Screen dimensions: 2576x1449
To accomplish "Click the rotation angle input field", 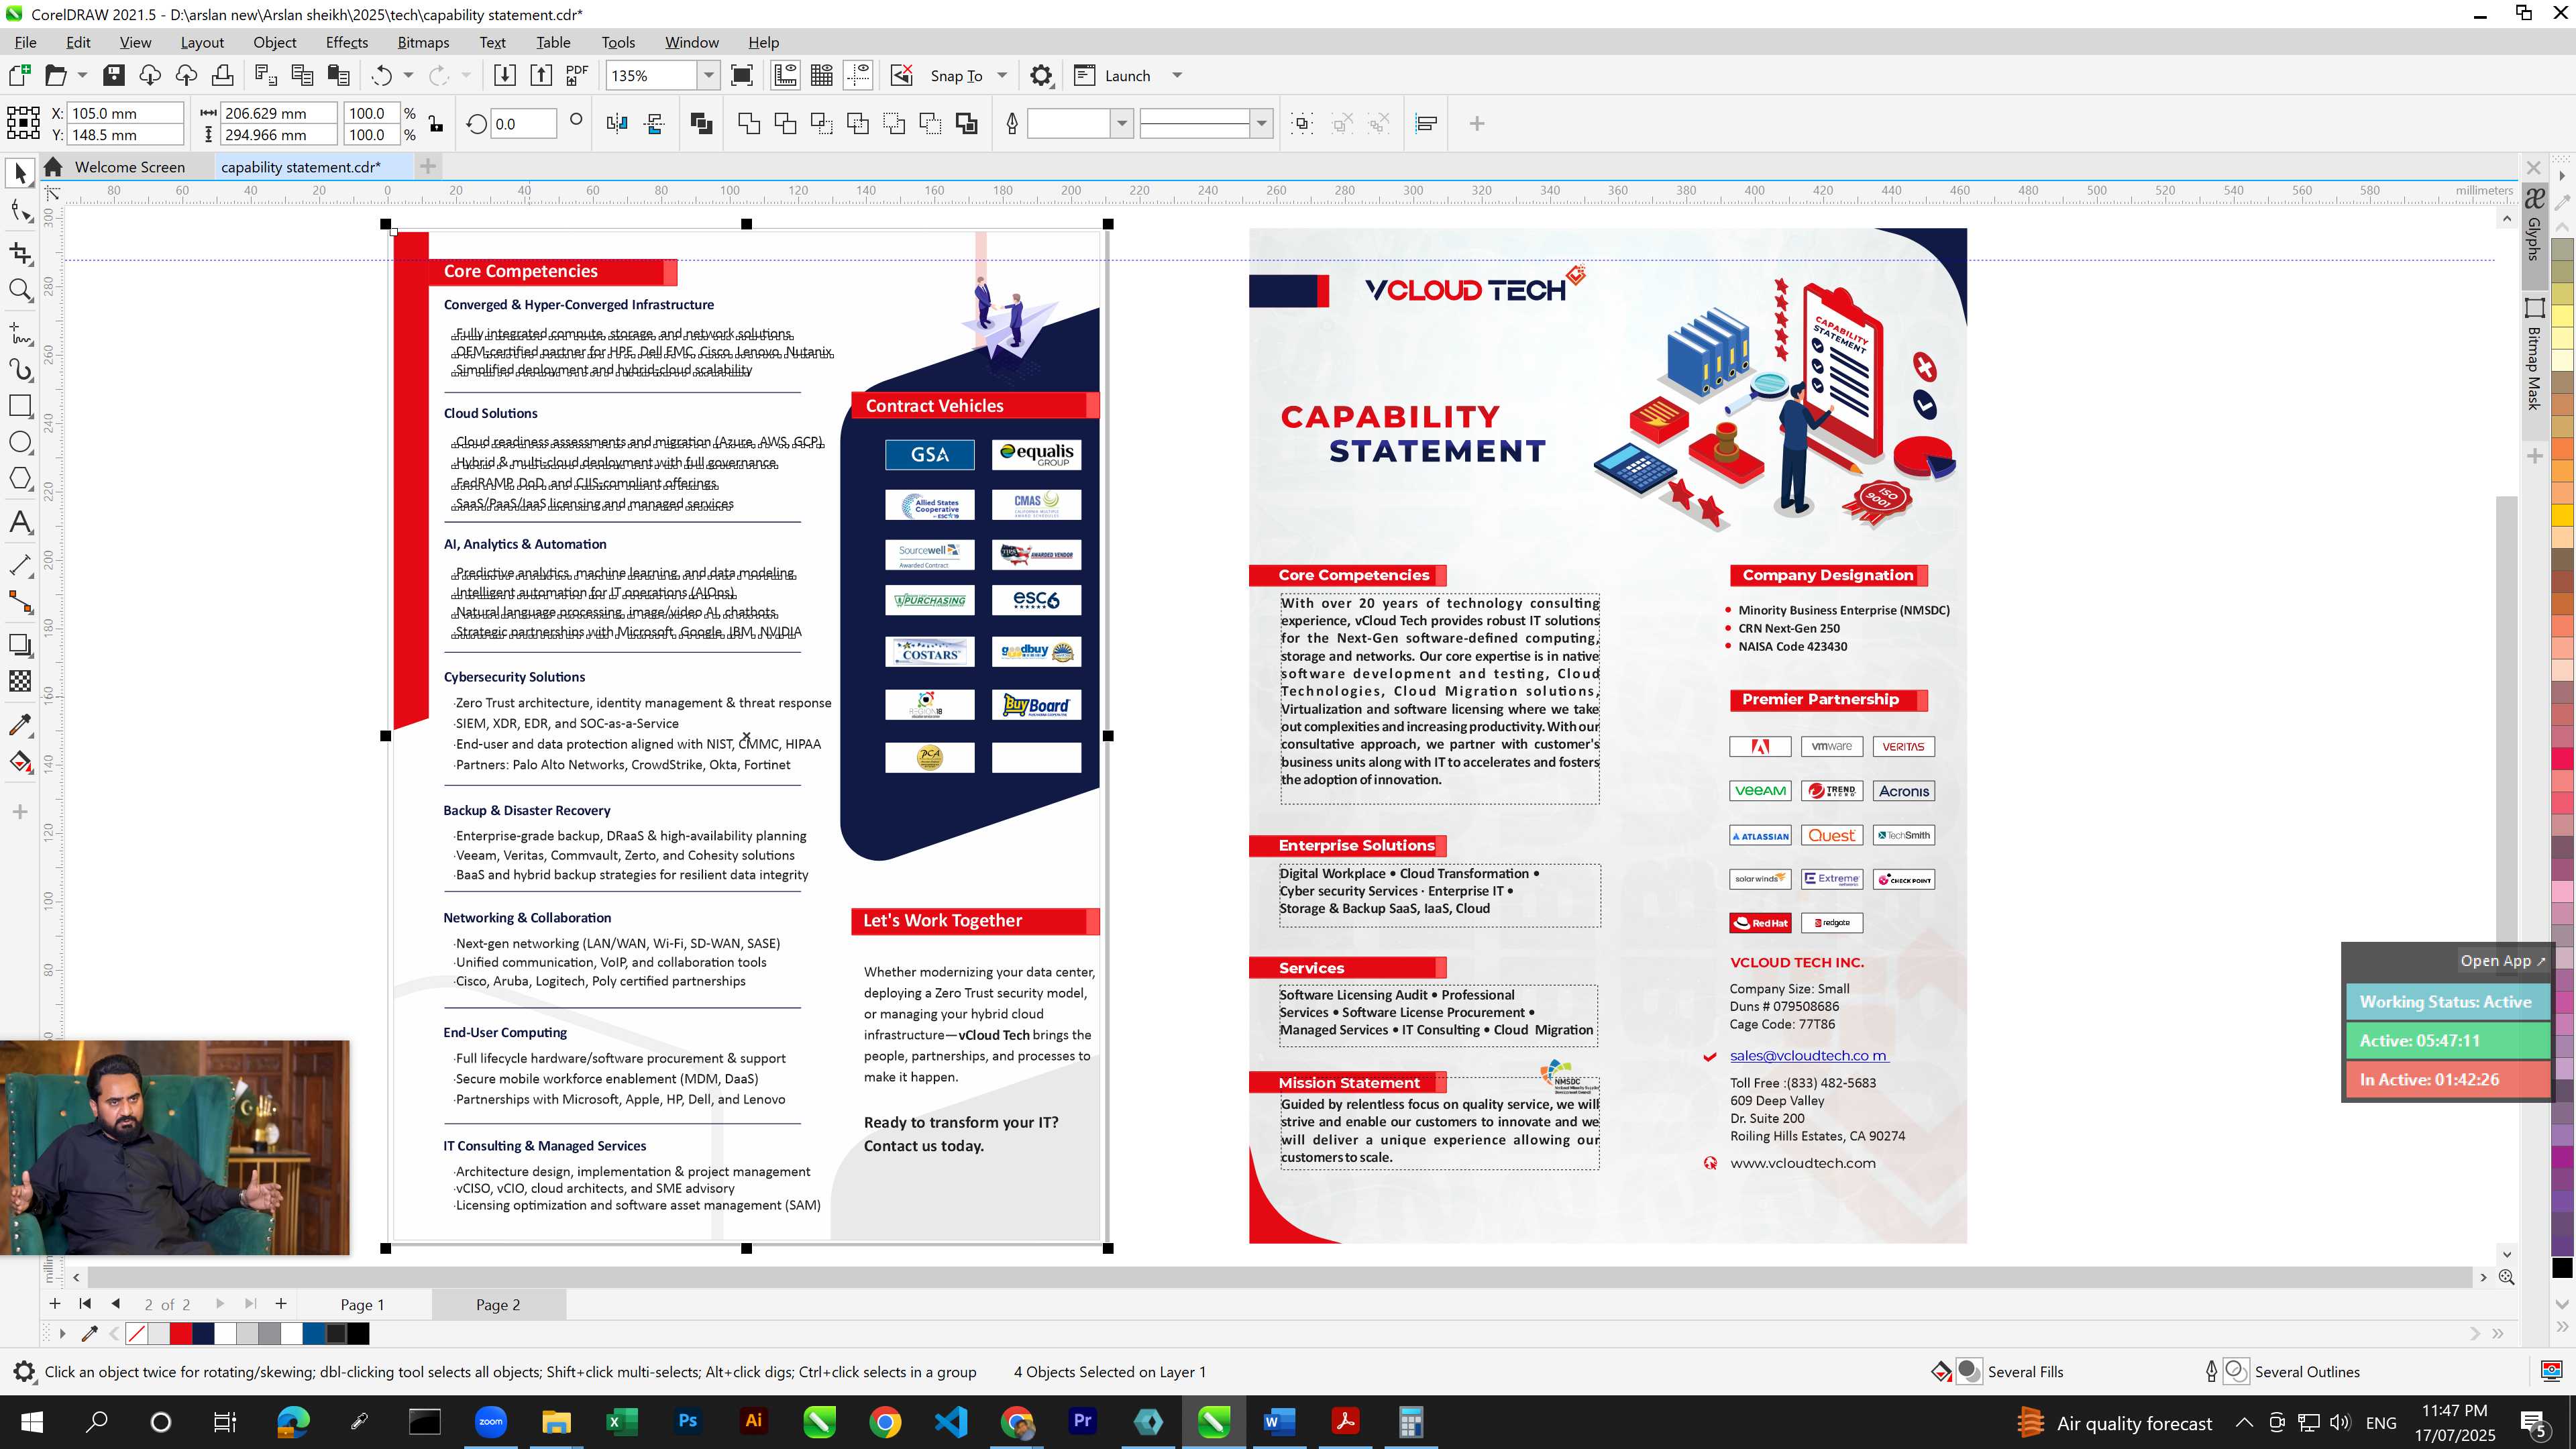I will pos(525,124).
